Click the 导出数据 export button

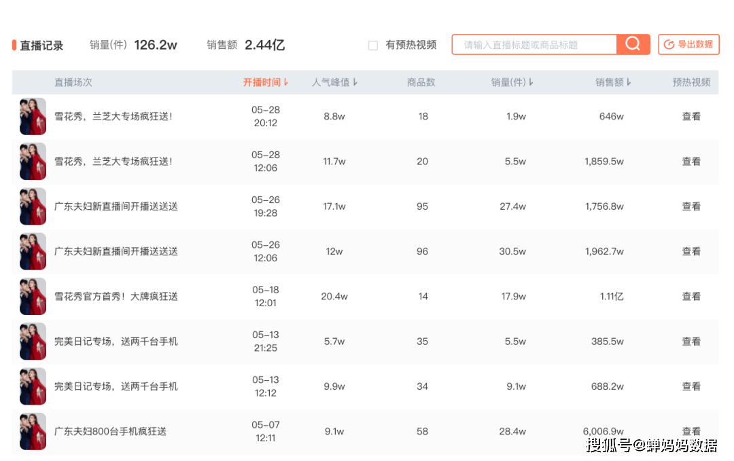pyautogui.click(x=688, y=45)
